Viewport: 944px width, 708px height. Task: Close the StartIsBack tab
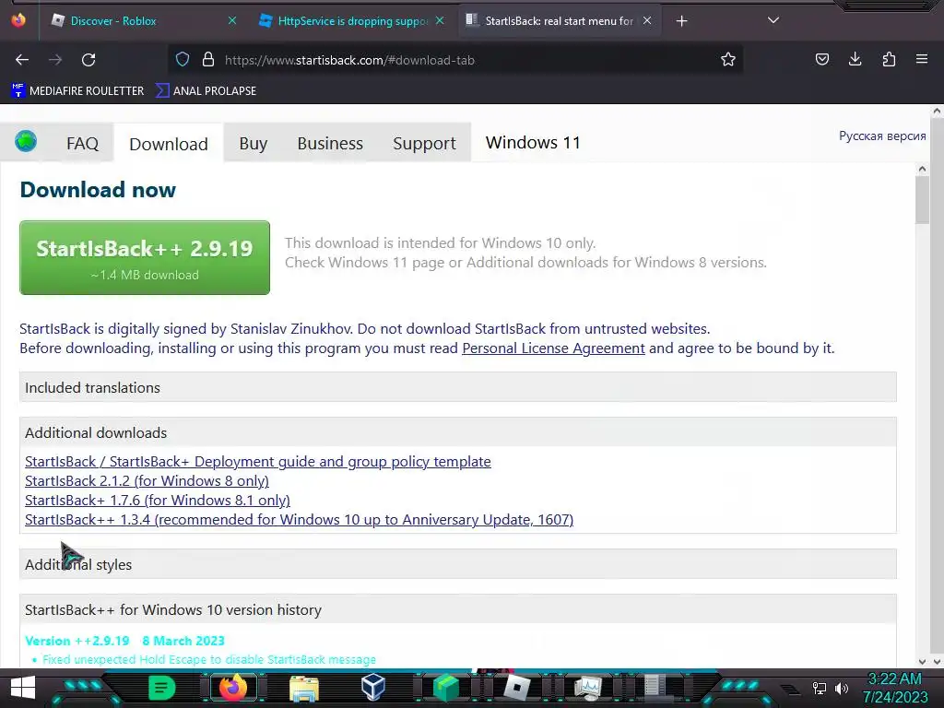[x=647, y=20]
